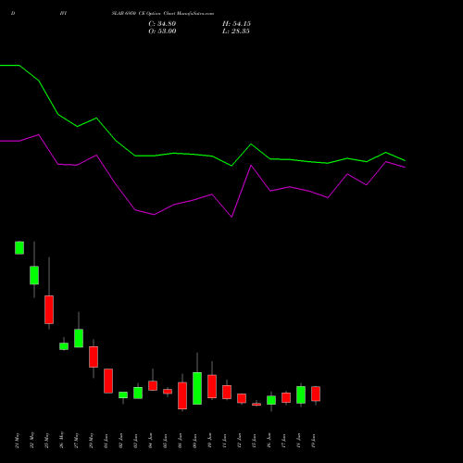This screenshot has width=463, height=463.
Task: Click the thin red candlestick above 15 Jun
Action: (257, 404)
